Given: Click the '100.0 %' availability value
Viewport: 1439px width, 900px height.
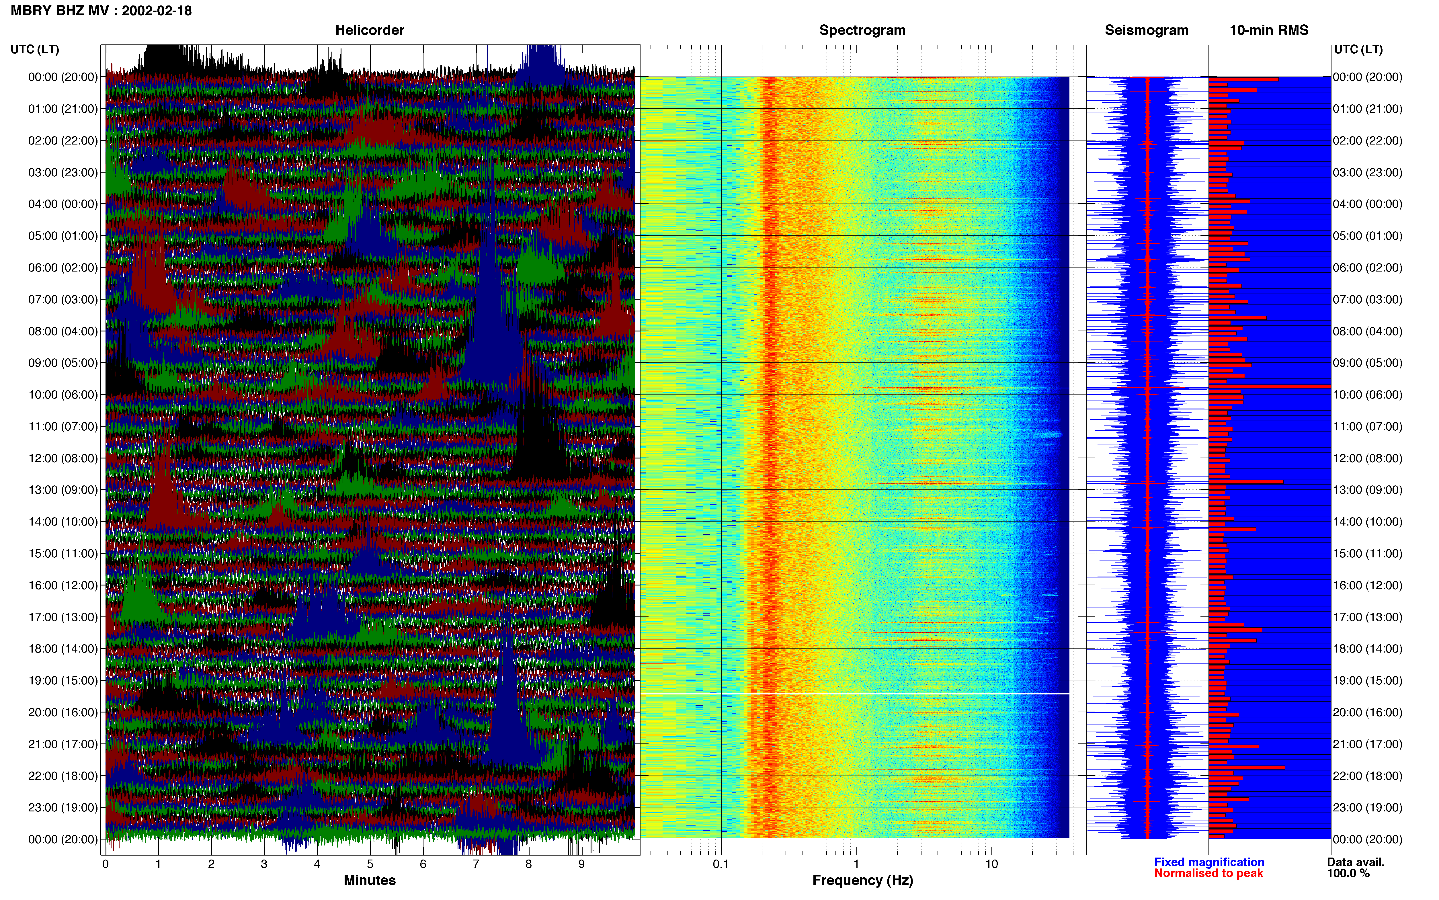Looking at the screenshot, I should click(1348, 873).
